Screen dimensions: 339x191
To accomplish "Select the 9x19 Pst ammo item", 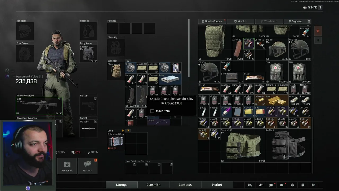I will point(260,44).
